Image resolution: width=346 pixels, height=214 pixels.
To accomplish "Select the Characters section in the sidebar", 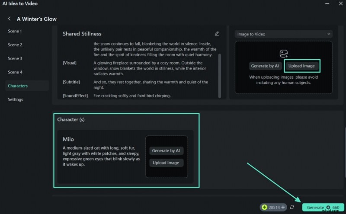I will point(18,86).
